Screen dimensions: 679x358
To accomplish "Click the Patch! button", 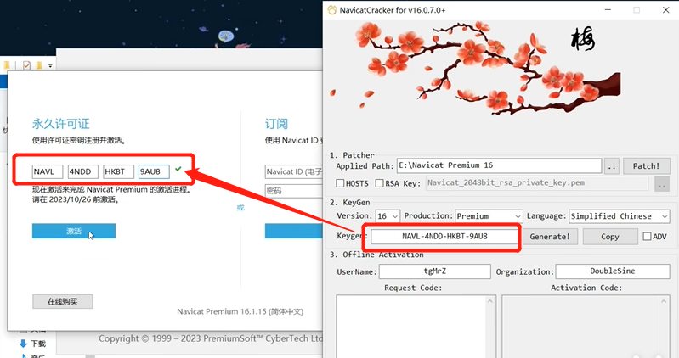I will click(x=647, y=166).
